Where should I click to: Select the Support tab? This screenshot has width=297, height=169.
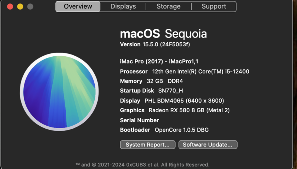(x=214, y=6)
